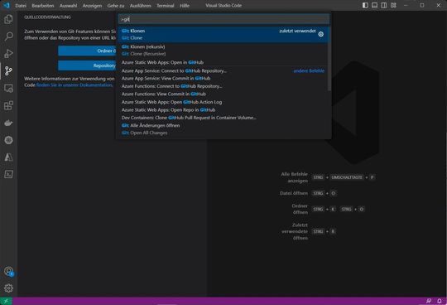This screenshot has height=305, width=447.
Task: Configure keybinding gear for Git: Klonen
Action: (x=320, y=34)
